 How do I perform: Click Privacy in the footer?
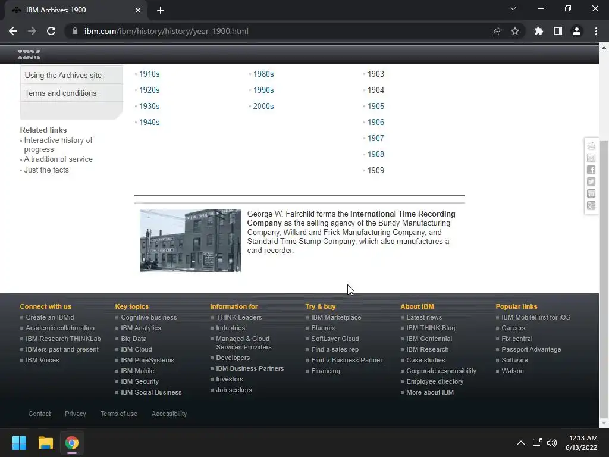coord(76,414)
